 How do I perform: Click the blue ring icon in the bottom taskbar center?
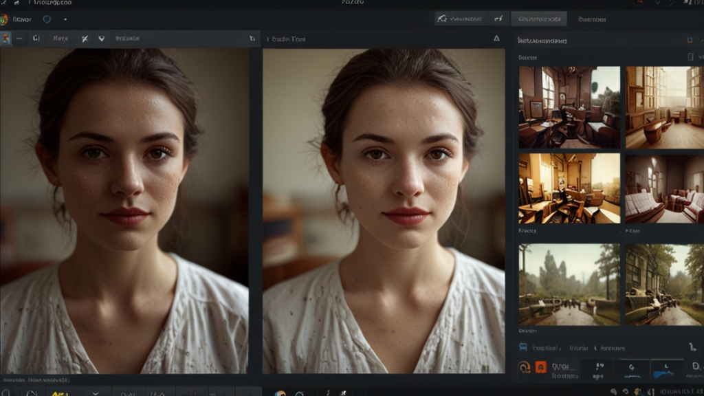click(x=300, y=393)
